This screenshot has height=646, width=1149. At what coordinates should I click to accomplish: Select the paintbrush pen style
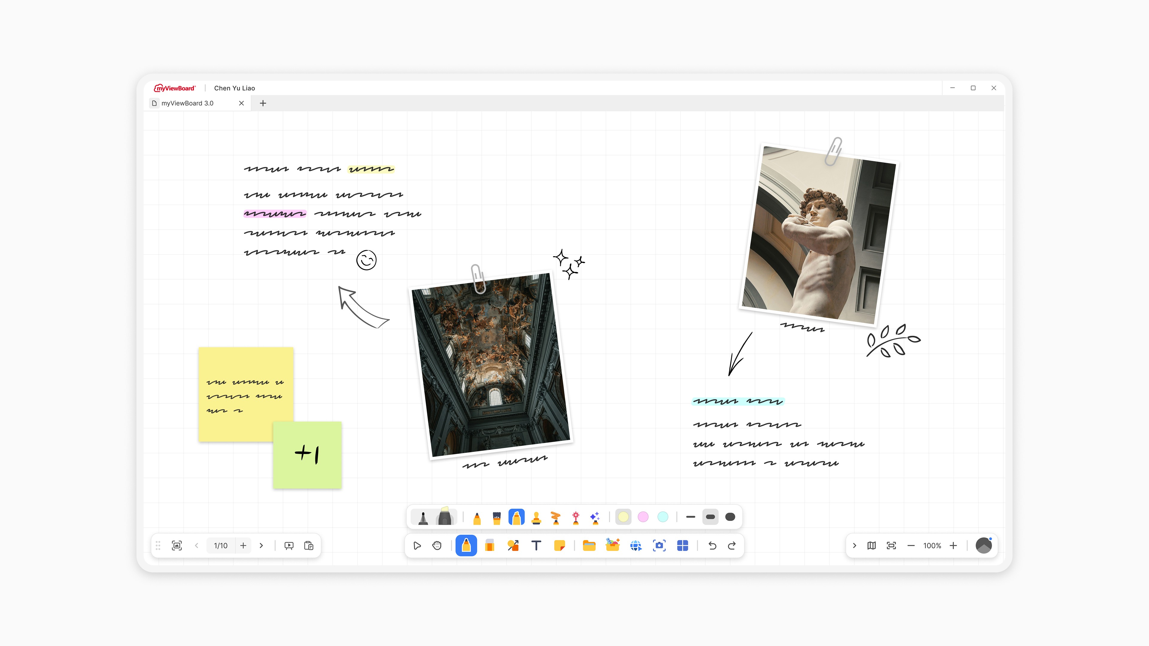point(496,518)
